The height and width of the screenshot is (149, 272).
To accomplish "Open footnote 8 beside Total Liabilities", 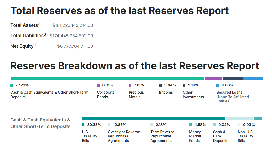I will coord(45,34).
